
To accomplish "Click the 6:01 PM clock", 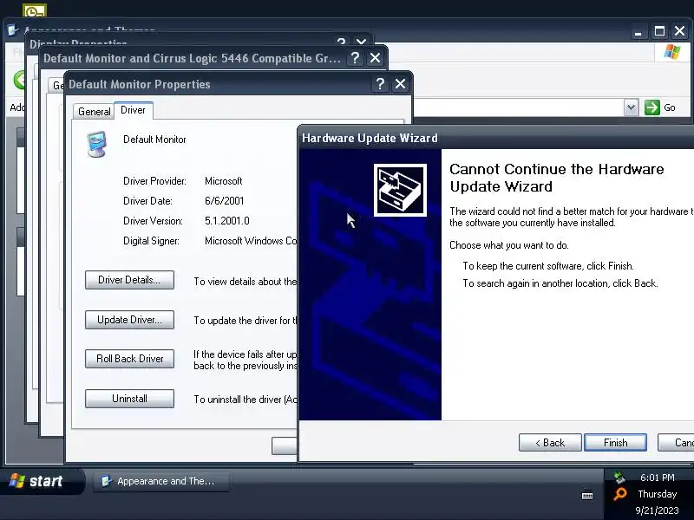I will point(658,478).
